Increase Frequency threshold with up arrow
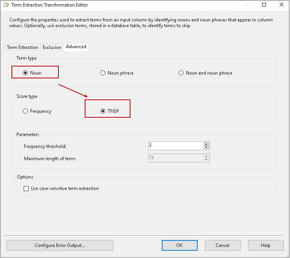This screenshot has height=258, width=290. (x=206, y=144)
